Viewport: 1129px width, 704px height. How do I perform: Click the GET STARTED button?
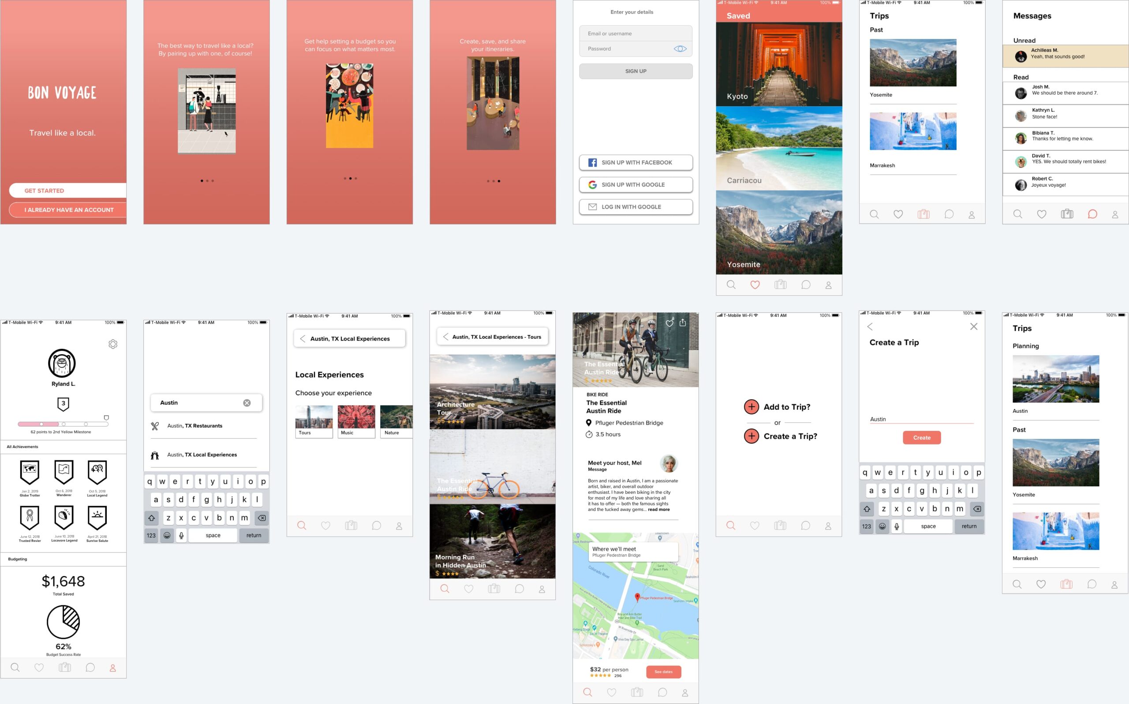point(67,190)
